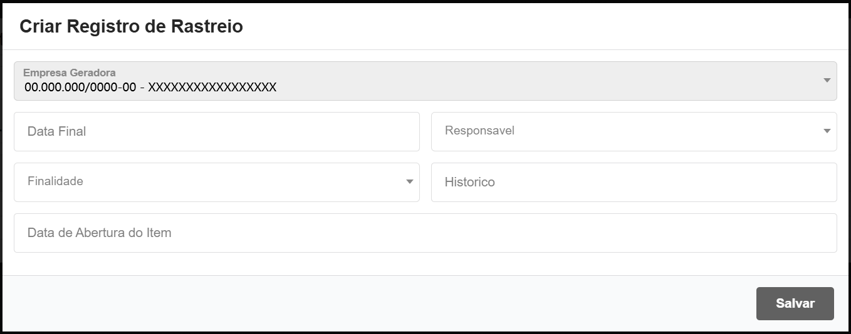Click empty header area right of title
This screenshot has width=851, height=334.
pos(533,26)
